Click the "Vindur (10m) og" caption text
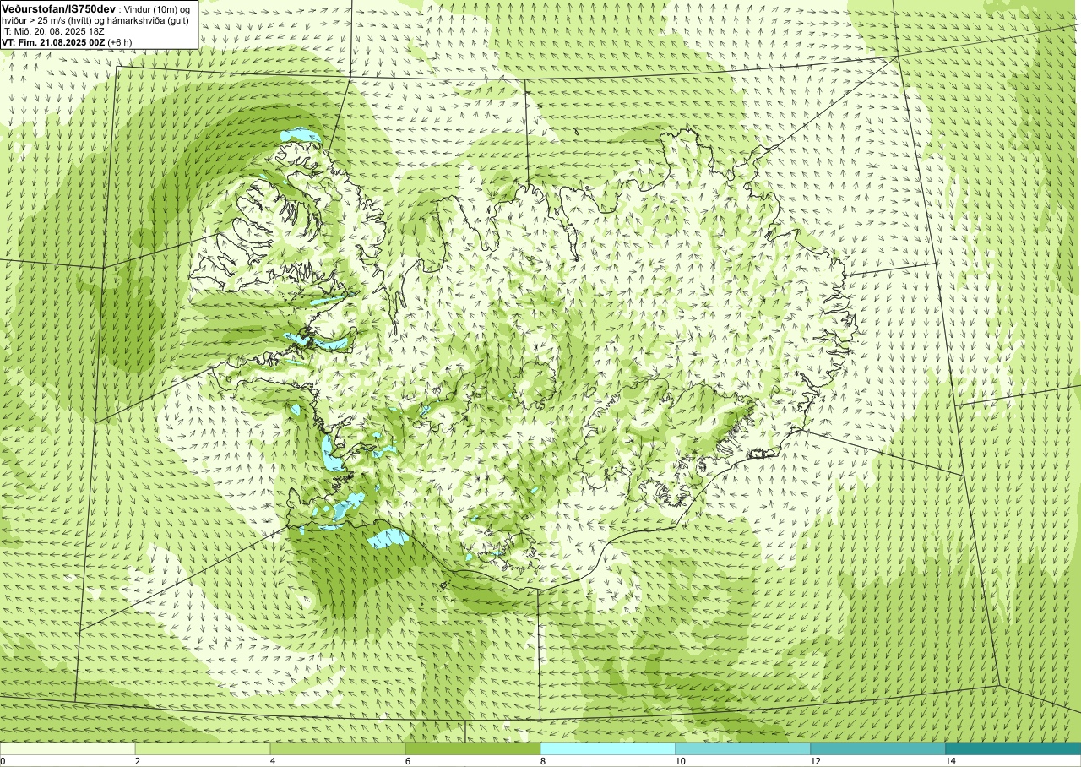Image resolution: width=1081 pixels, height=767 pixels. pyautogui.click(x=155, y=8)
